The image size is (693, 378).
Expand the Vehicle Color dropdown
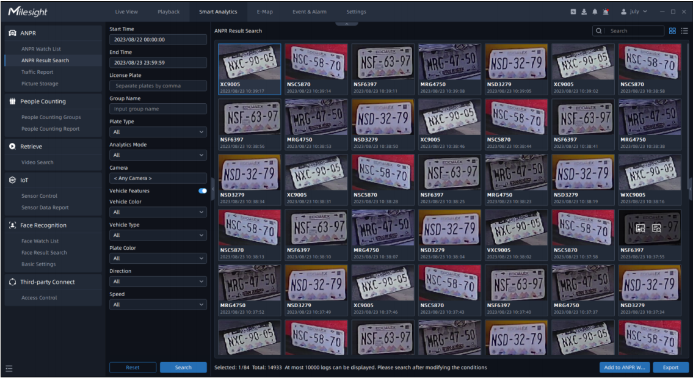[x=158, y=213]
